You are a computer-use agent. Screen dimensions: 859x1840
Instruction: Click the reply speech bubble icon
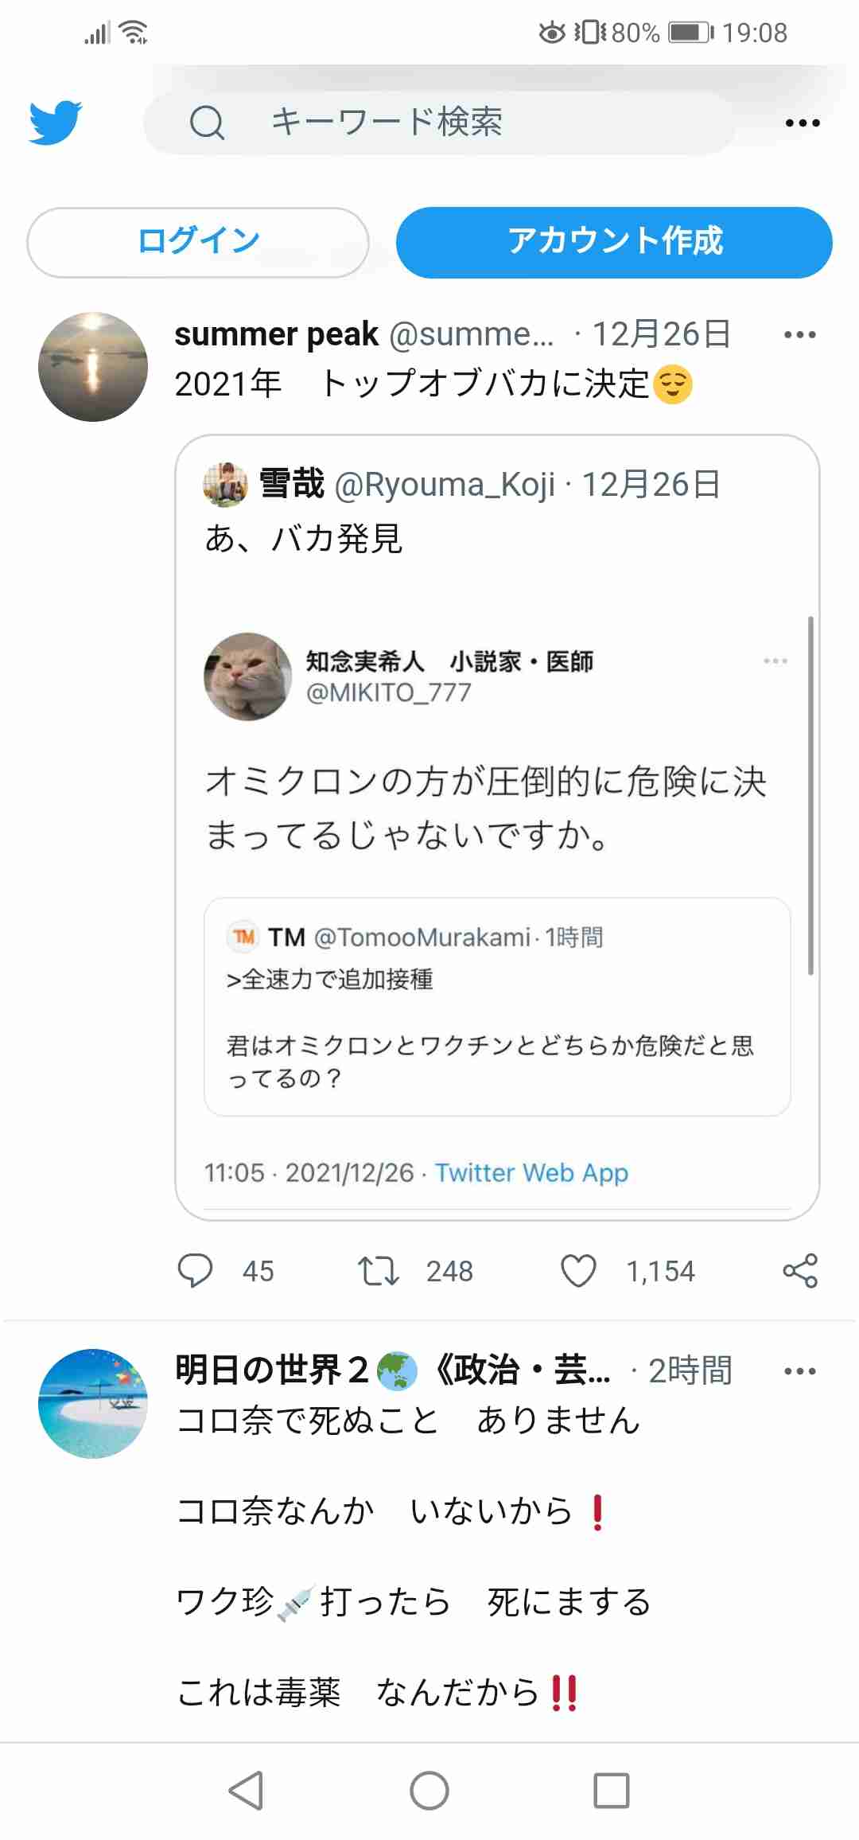click(195, 1270)
